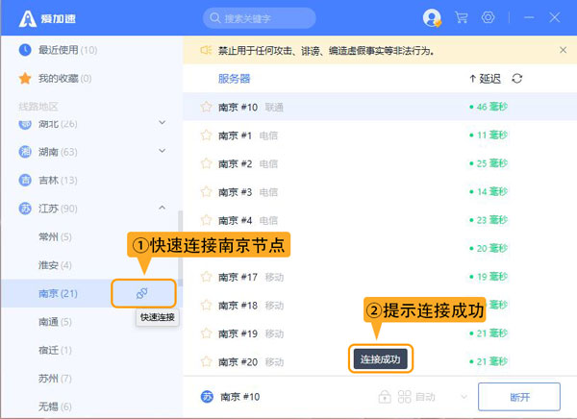Click the grid apps icon beside 自动
577x419 pixels.
405,397
